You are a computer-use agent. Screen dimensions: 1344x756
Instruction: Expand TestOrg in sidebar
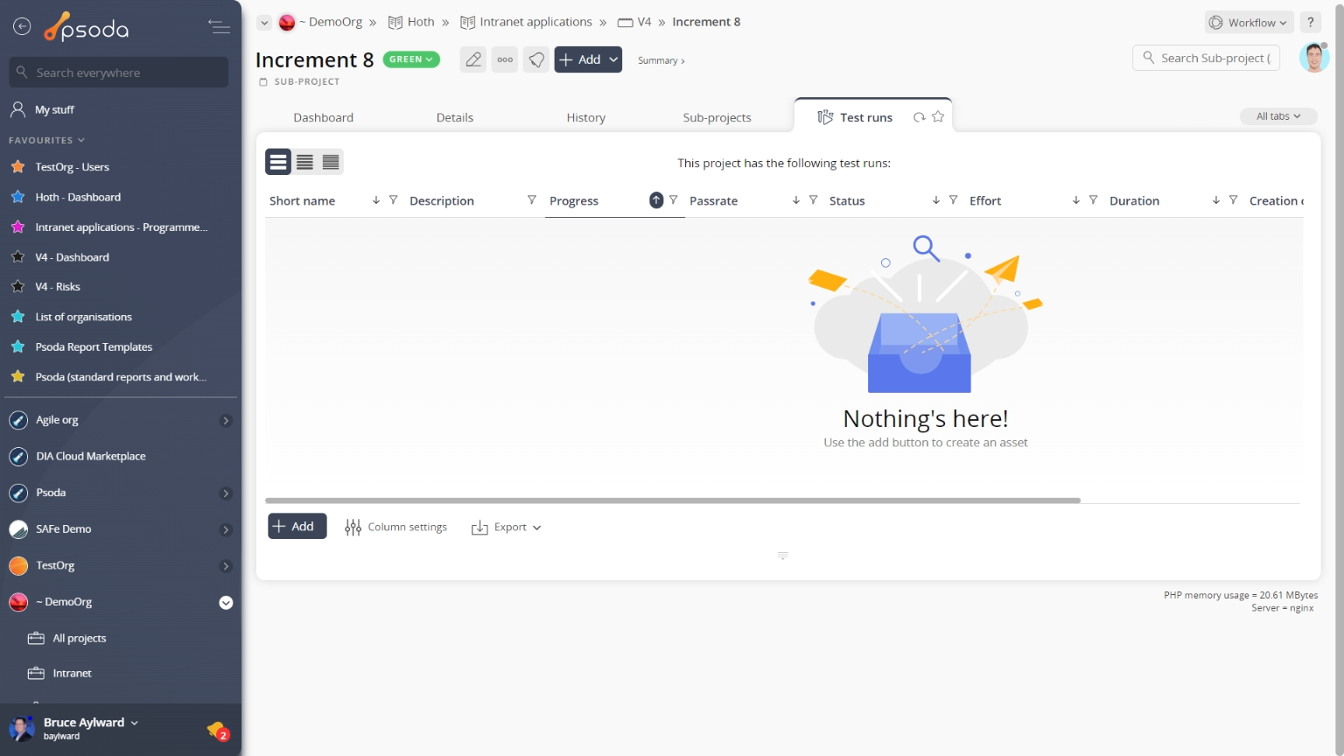226,566
